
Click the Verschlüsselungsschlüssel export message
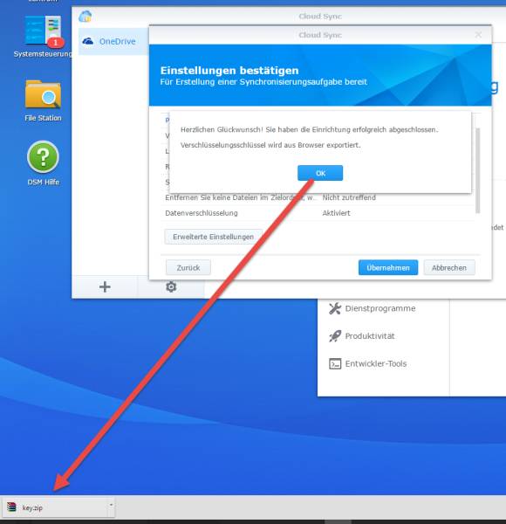coord(270,145)
